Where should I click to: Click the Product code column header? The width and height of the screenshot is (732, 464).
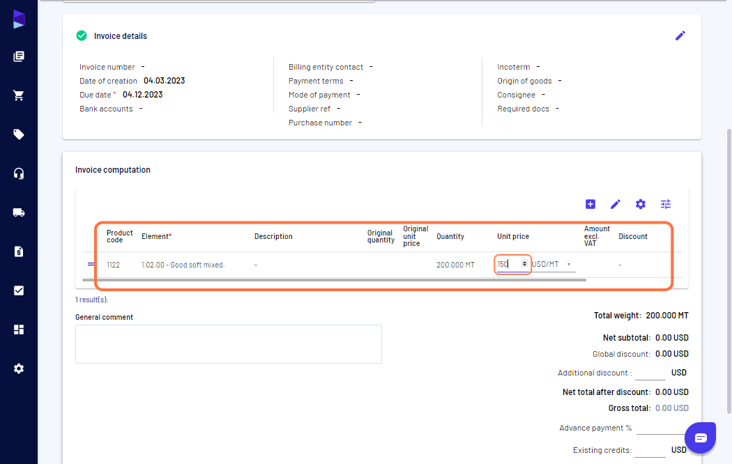[x=119, y=236]
